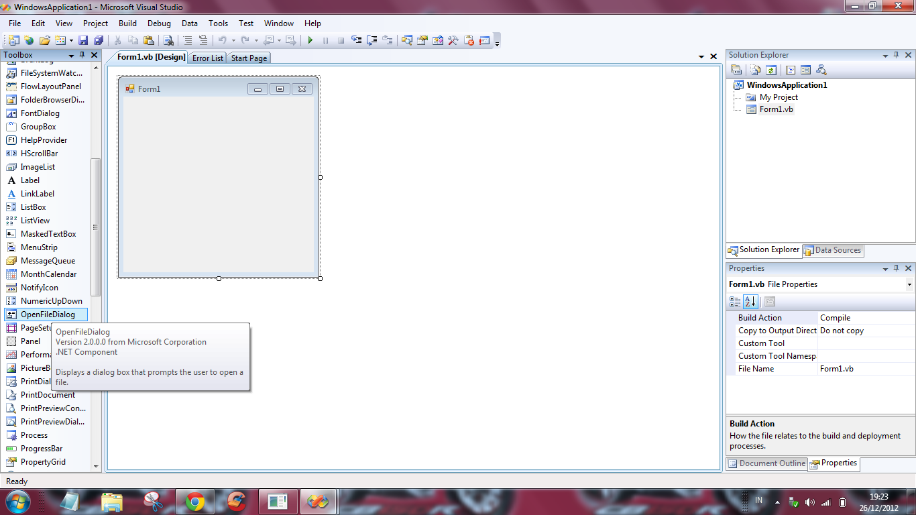The height and width of the screenshot is (515, 916).
Task: Toggle auto-hide pin on the Toolbox panel
Action: (84, 55)
